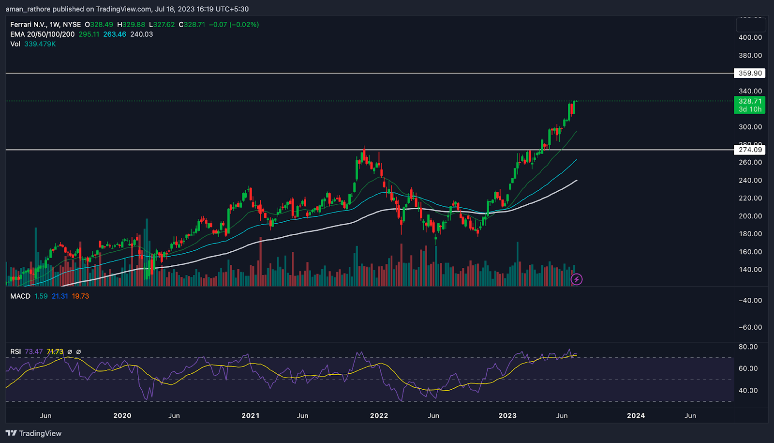The height and width of the screenshot is (443, 774).
Task: Click the EMA value 263.46
Action: tap(115, 34)
